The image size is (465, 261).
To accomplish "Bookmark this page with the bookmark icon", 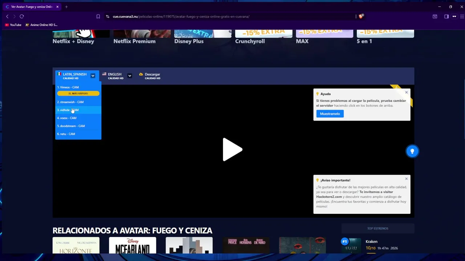I will click(x=98, y=16).
